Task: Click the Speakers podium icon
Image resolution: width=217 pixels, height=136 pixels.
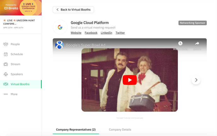Action: coord(6,74)
